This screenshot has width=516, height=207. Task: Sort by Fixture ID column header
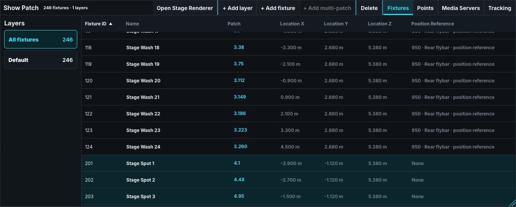coord(98,23)
